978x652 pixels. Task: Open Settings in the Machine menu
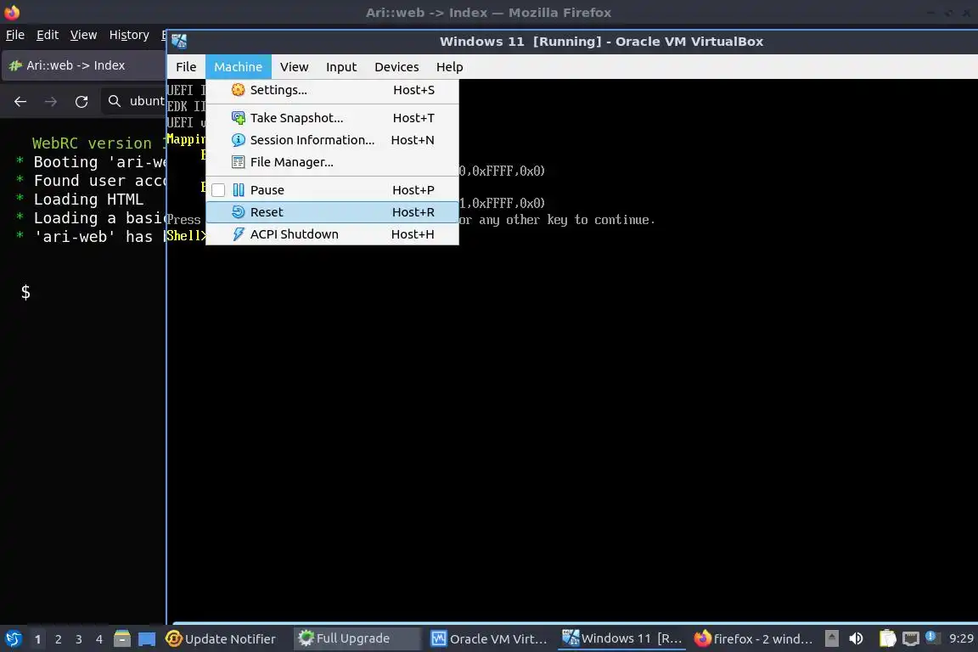click(332, 90)
